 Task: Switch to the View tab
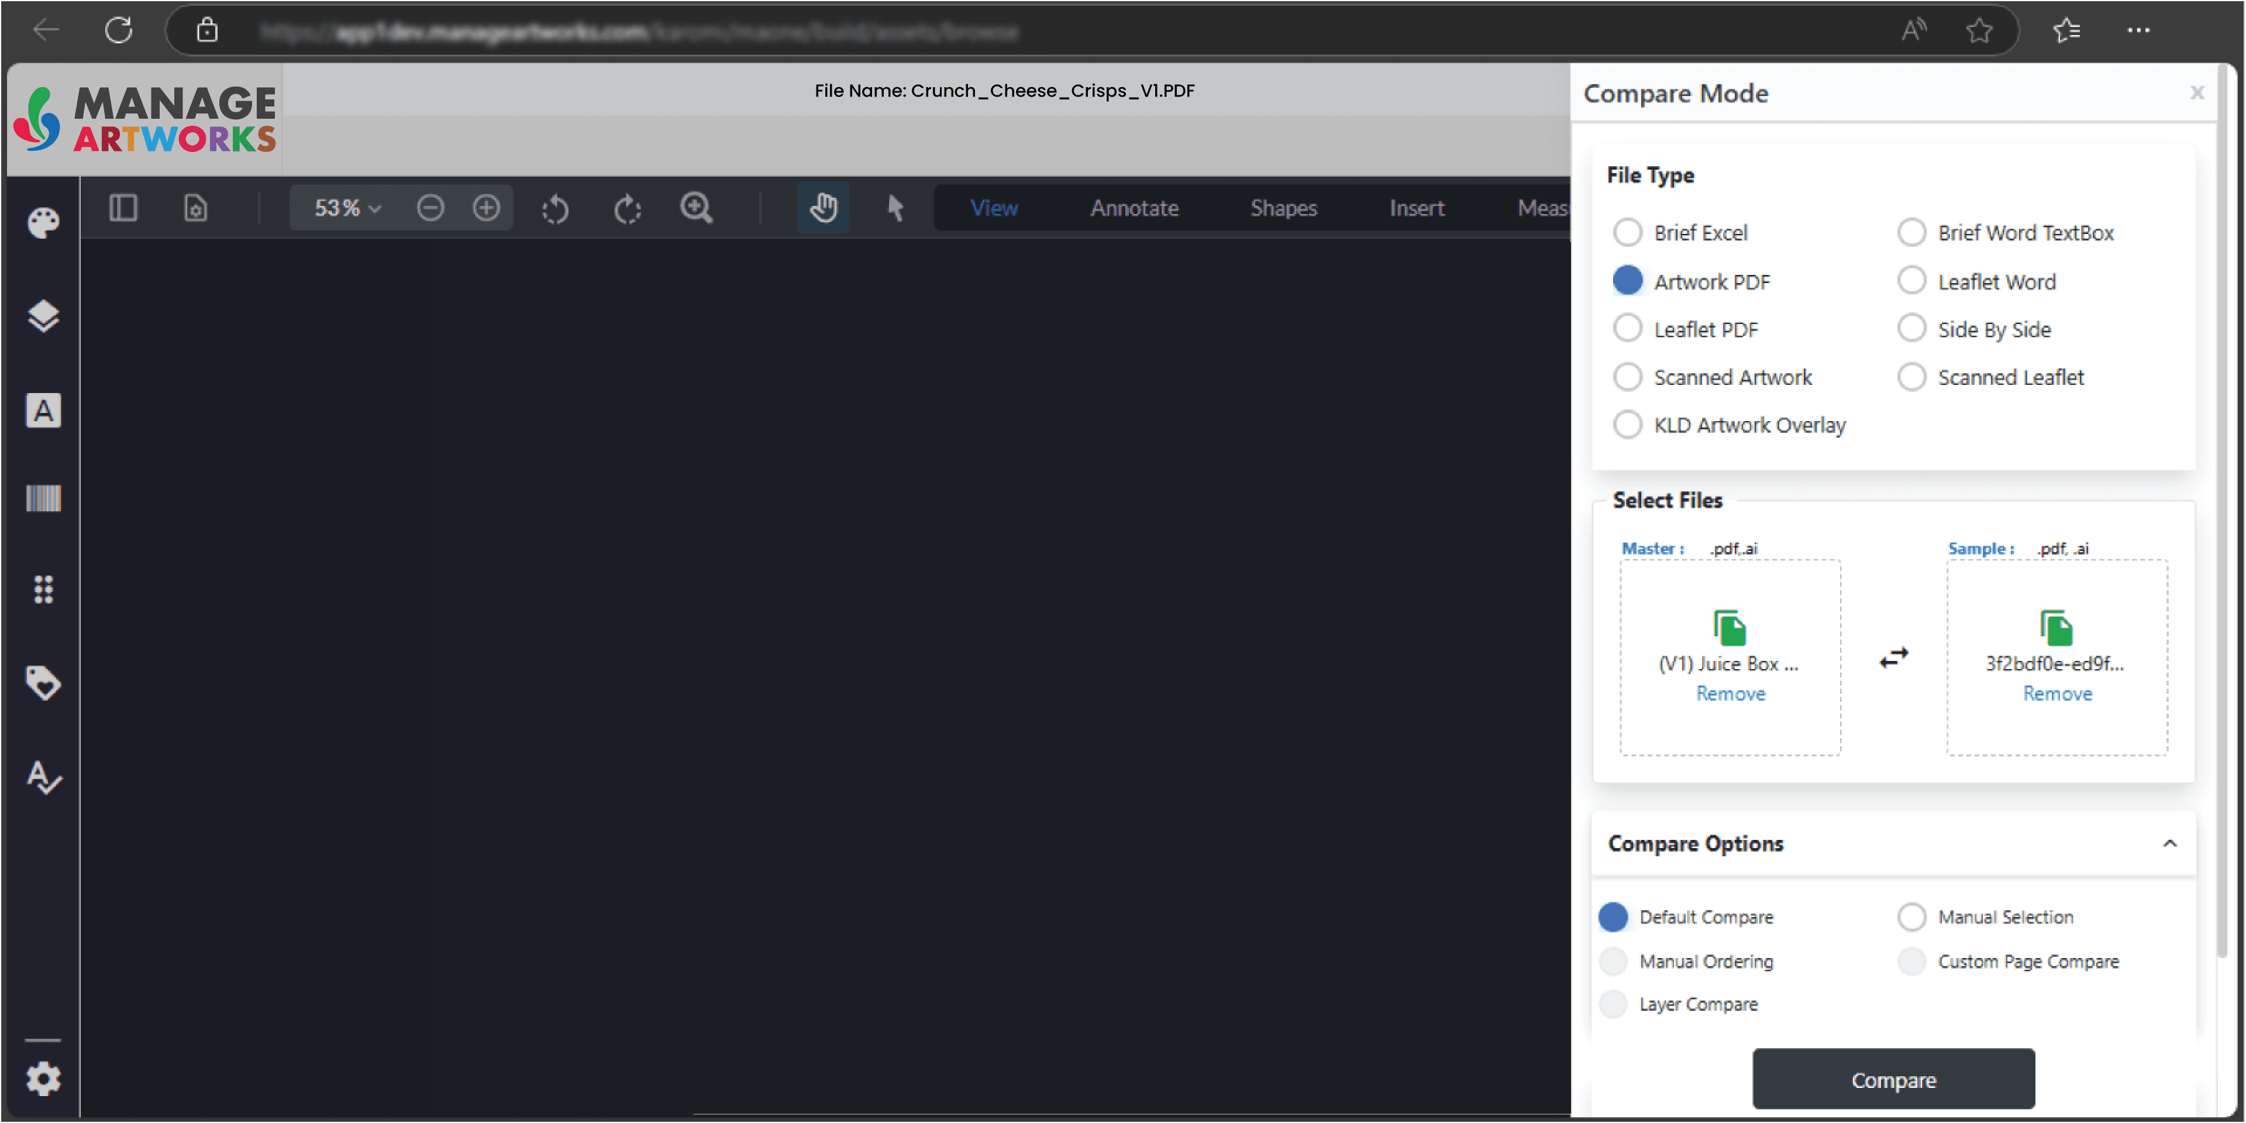point(994,208)
